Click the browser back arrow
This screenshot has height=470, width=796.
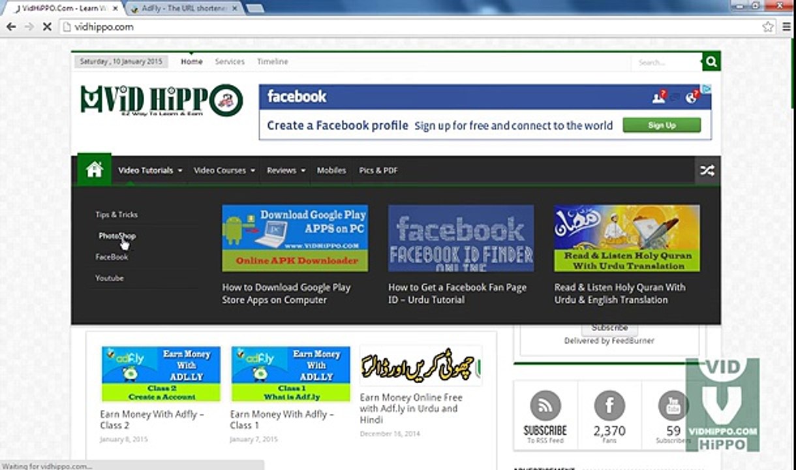tap(11, 27)
